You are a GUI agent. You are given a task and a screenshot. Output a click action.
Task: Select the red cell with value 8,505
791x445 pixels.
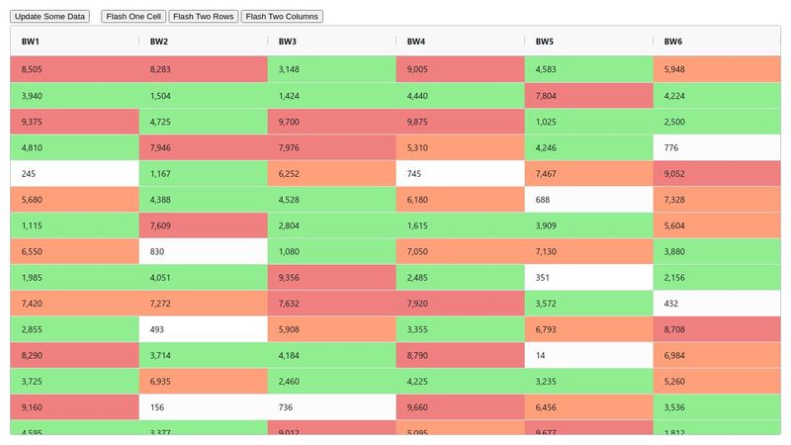tap(74, 69)
